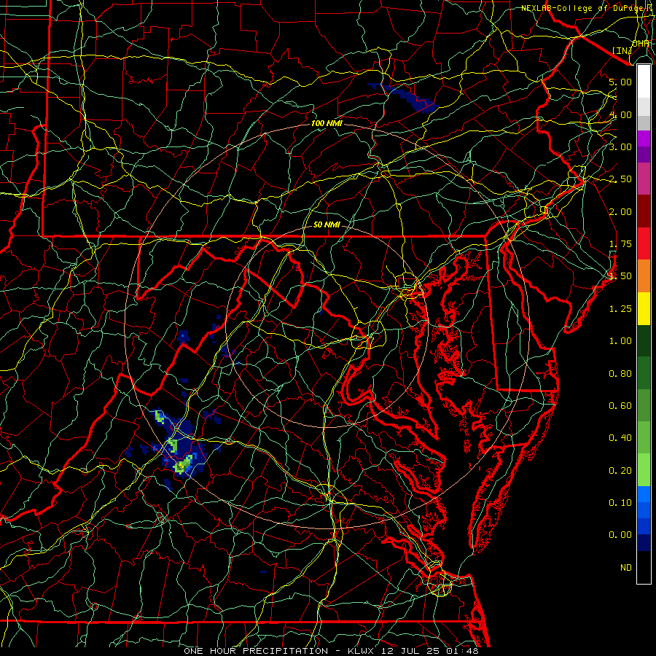Click the "0.40" legend value
Screen dimensions: 656x656
[x=620, y=438]
